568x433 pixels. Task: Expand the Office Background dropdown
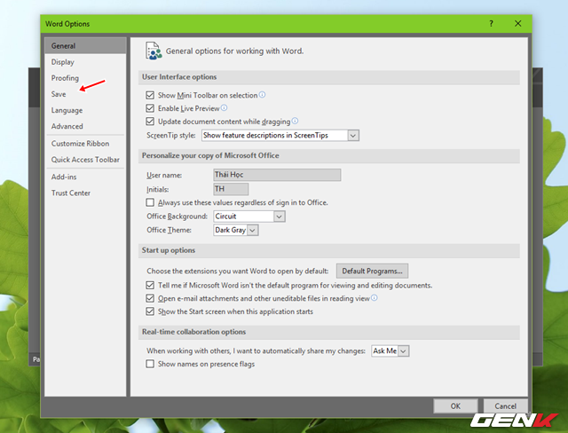coord(280,216)
